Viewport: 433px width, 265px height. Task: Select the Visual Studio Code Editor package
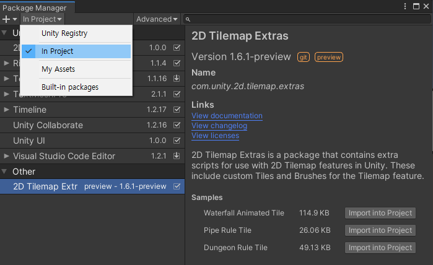point(92,156)
